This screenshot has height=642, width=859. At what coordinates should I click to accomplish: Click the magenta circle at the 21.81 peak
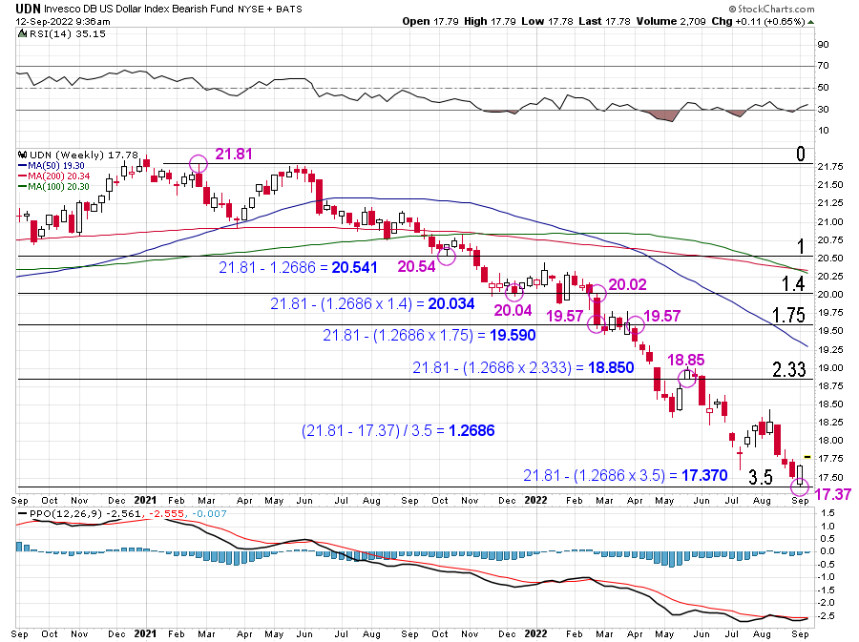(199, 164)
